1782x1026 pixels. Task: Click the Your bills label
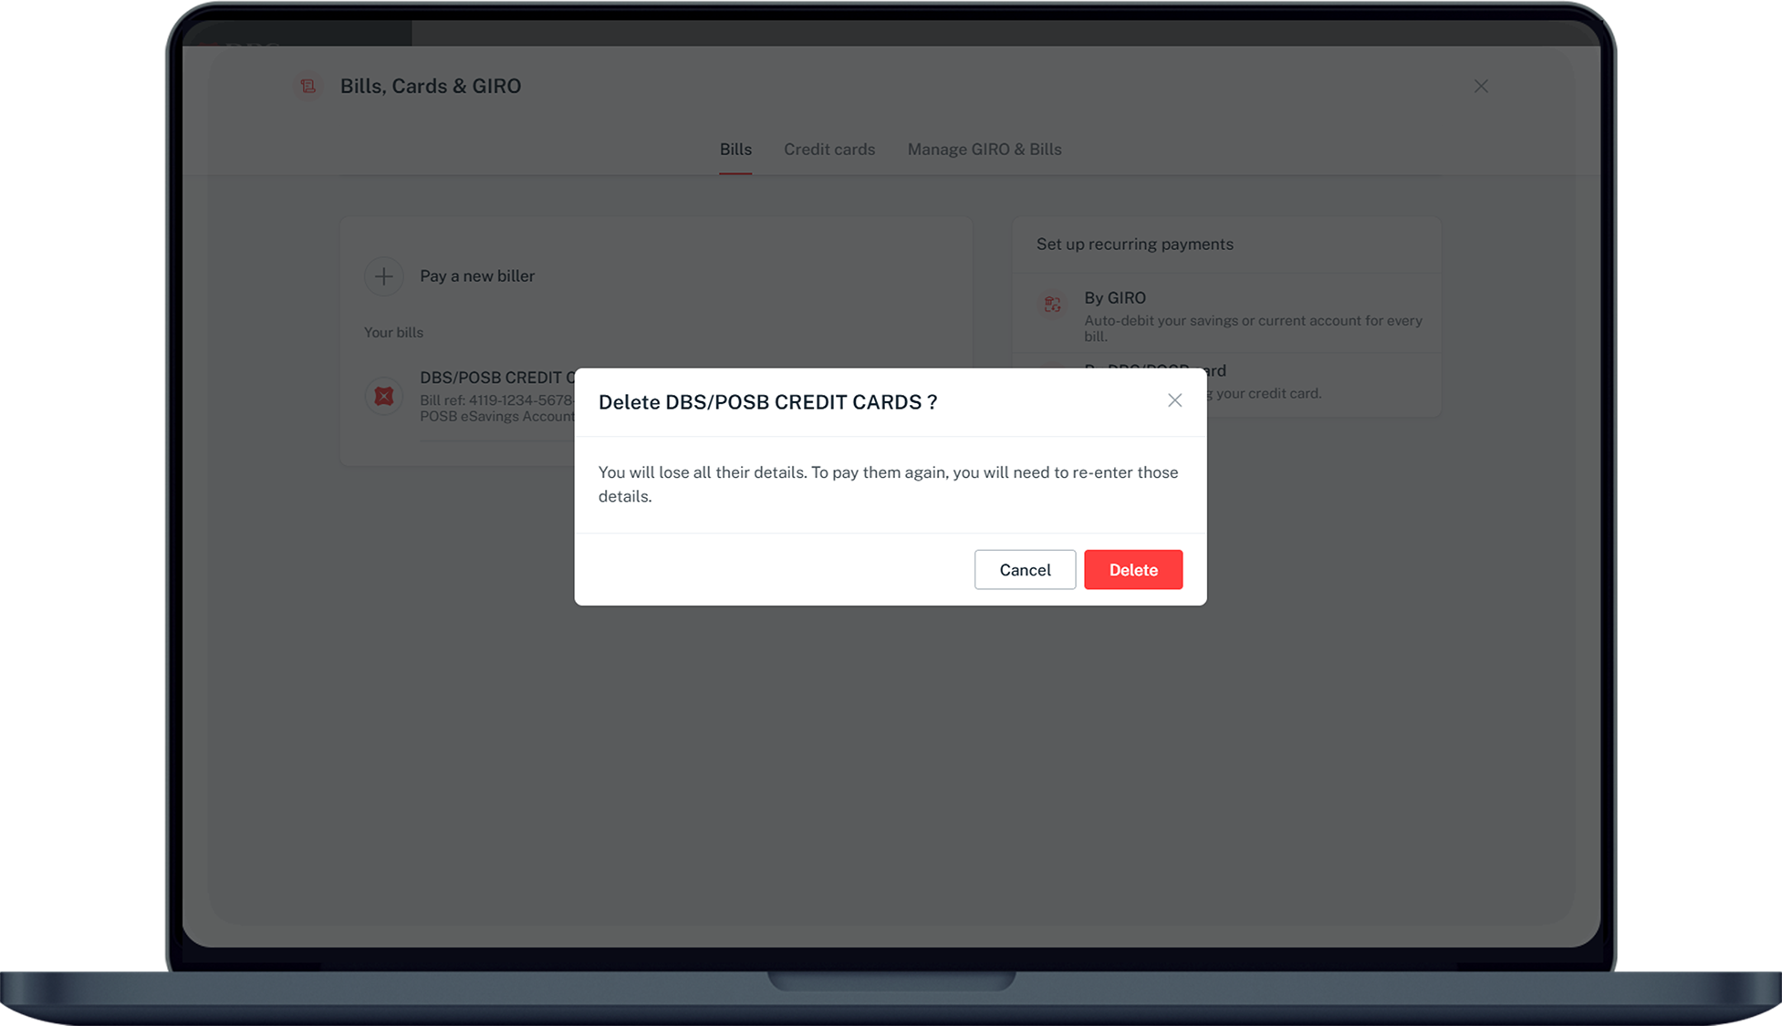[x=393, y=333]
